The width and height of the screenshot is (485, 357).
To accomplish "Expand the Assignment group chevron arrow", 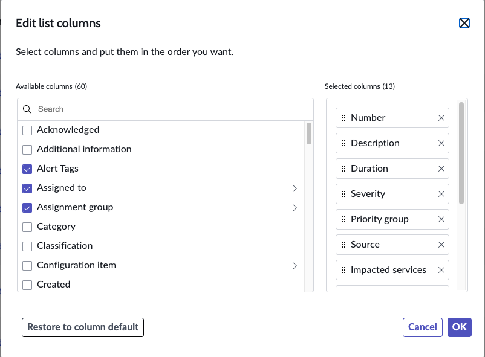I will (295, 208).
